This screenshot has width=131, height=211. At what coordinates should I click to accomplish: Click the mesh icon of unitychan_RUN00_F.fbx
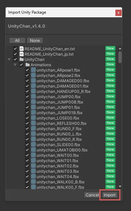[33, 128]
